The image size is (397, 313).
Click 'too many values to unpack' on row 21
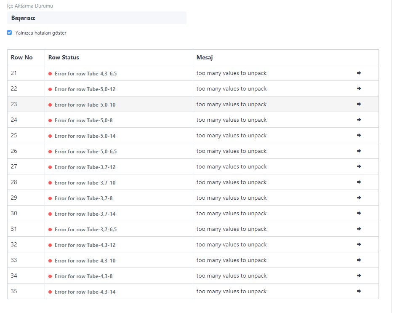tap(231, 73)
